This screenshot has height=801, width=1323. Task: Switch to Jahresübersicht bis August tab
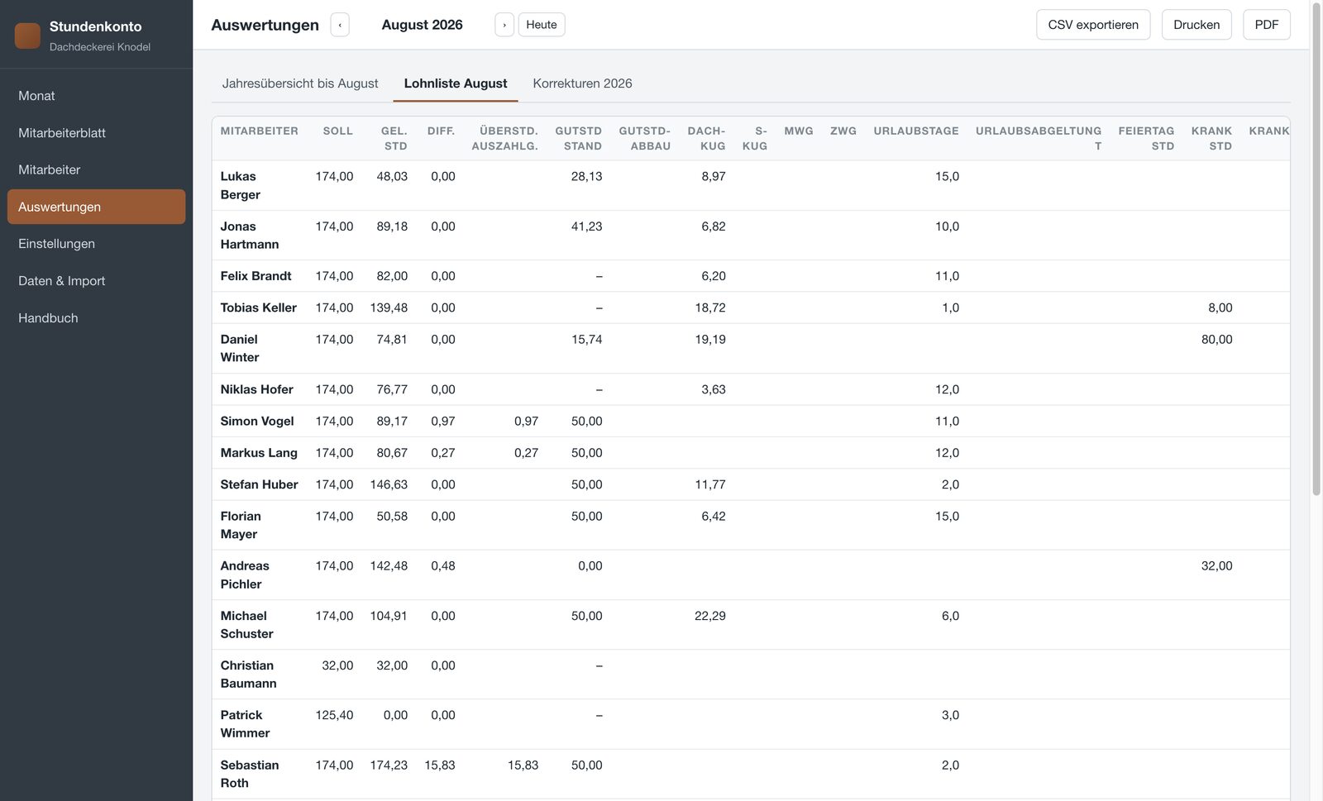[300, 83]
